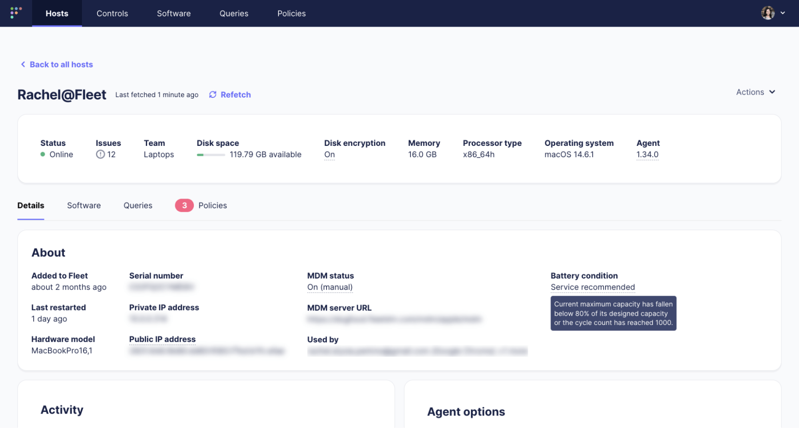Click the Disk encryption On value

(329, 154)
